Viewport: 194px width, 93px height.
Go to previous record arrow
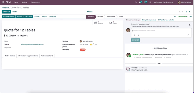tap(186, 12)
